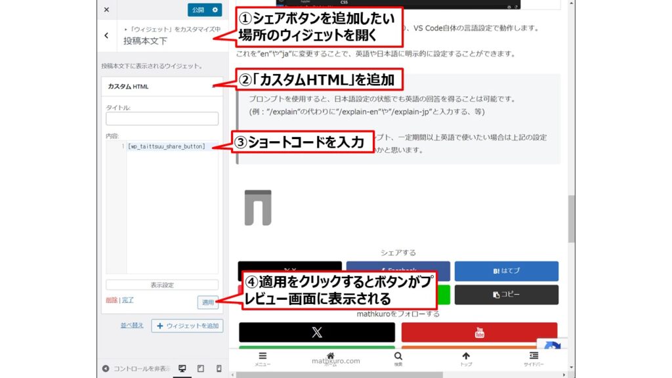Go back using the left chevron
672x378 pixels.
[x=106, y=35]
